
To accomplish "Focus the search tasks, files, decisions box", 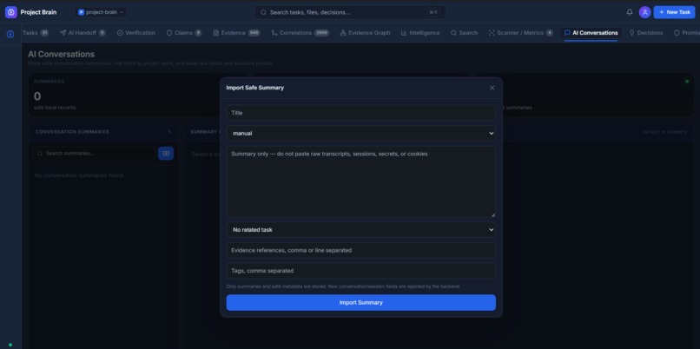I will 350,12.
